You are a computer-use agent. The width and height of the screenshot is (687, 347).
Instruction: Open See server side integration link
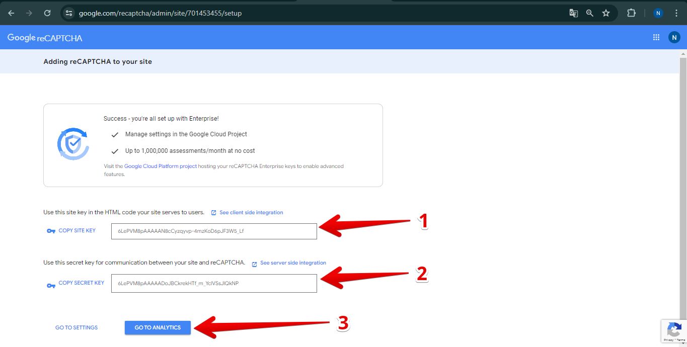pos(293,263)
